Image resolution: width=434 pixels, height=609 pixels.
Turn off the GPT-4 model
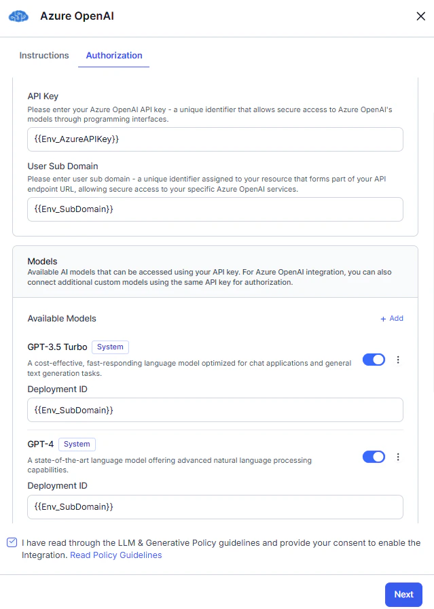click(373, 457)
